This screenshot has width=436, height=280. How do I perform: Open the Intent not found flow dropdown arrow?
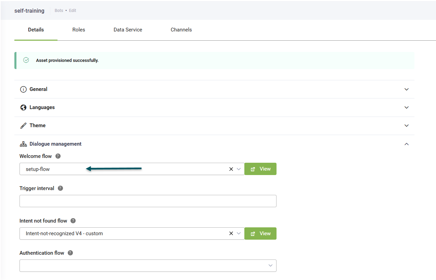(239, 234)
